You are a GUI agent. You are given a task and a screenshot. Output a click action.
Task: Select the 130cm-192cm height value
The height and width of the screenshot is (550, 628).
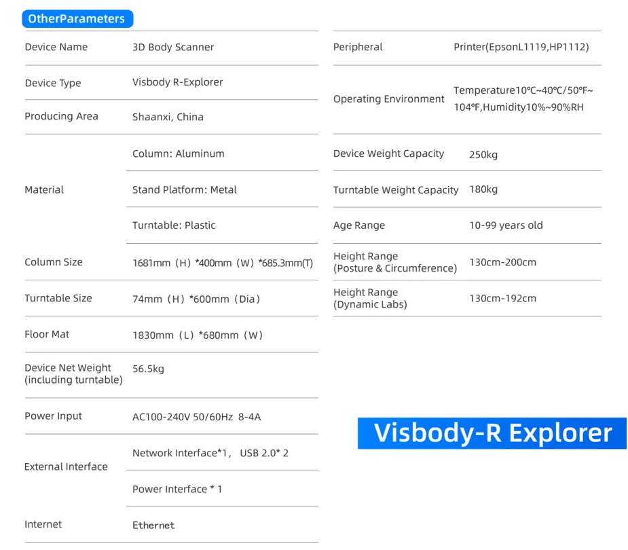coord(502,299)
